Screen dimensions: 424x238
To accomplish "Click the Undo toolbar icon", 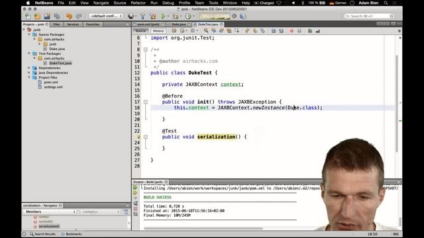I will (69, 16).
